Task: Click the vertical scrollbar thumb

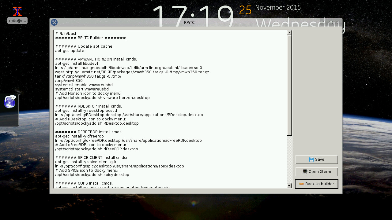Action: coord(289,86)
